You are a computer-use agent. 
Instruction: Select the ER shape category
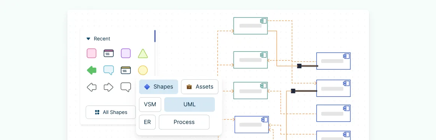(148, 122)
